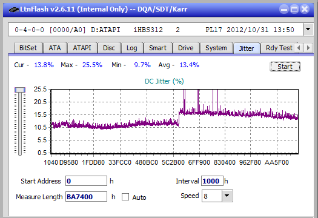Image resolution: width=318 pixels, height=218 pixels.
Task: Select the Interval input box
Action: (x=212, y=181)
